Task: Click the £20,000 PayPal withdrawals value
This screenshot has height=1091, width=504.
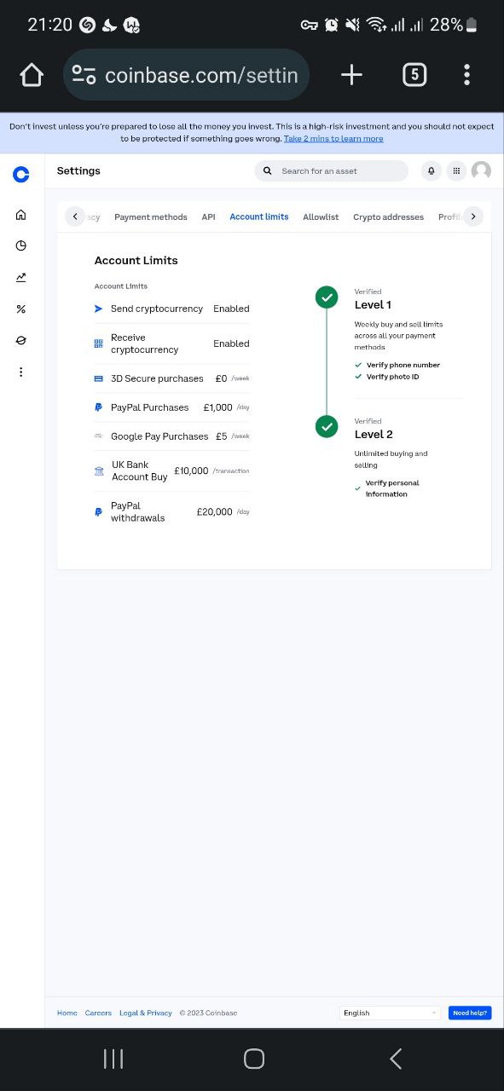Action: coord(214,511)
